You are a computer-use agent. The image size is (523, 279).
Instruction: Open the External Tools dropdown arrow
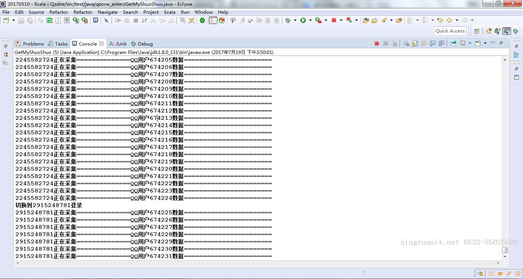(326, 20)
